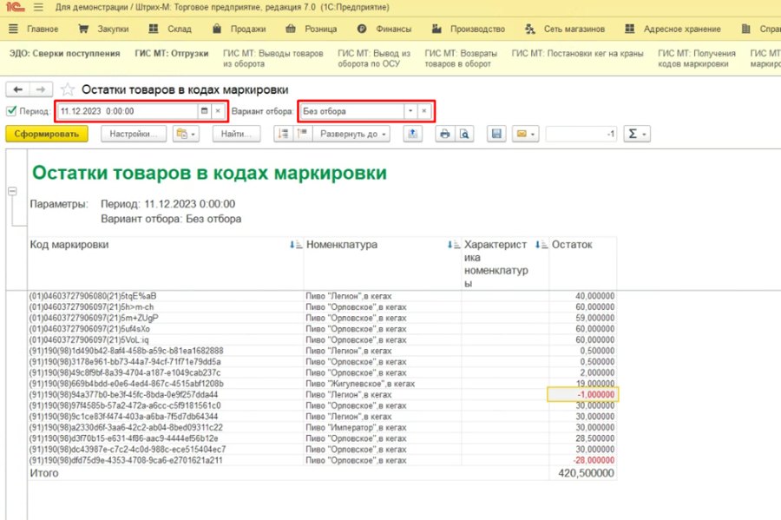Open the Закупки section
This screenshot has width=781, height=520.
103,29
